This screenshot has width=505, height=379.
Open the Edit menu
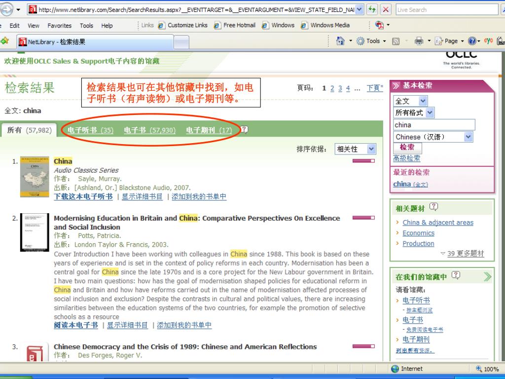click(x=14, y=26)
